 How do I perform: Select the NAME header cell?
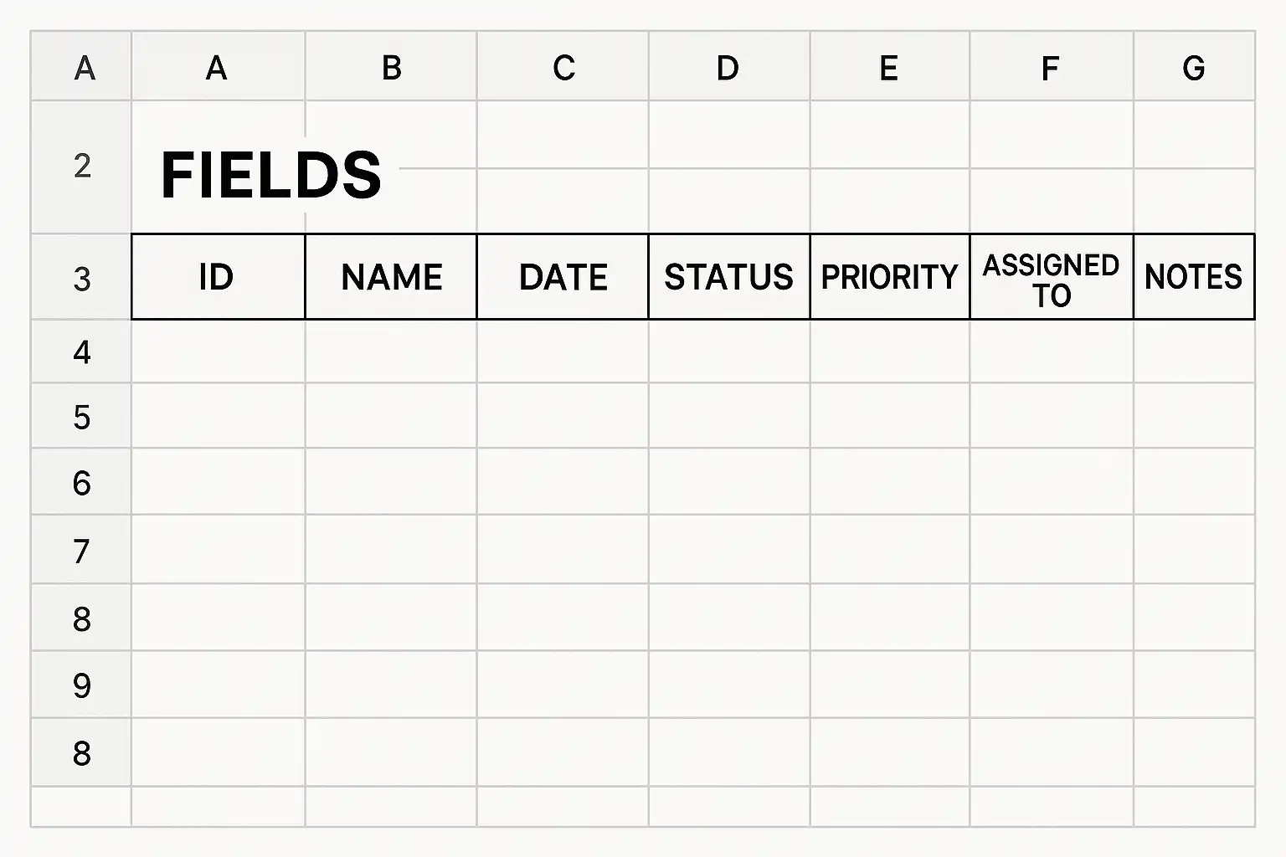pos(391,277)
